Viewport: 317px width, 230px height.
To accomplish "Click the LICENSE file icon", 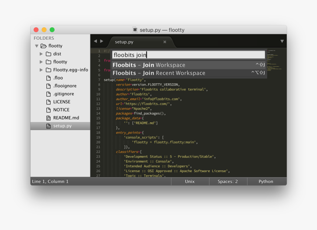I will [x=49, y=102].
